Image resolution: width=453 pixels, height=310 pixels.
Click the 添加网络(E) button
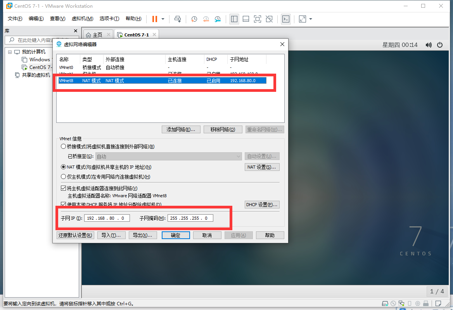coord(181,129)
